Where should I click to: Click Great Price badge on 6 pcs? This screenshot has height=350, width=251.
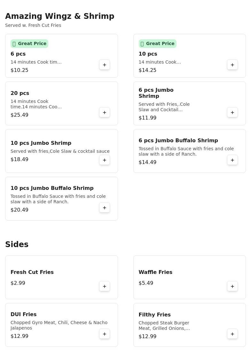pos(29,43)
